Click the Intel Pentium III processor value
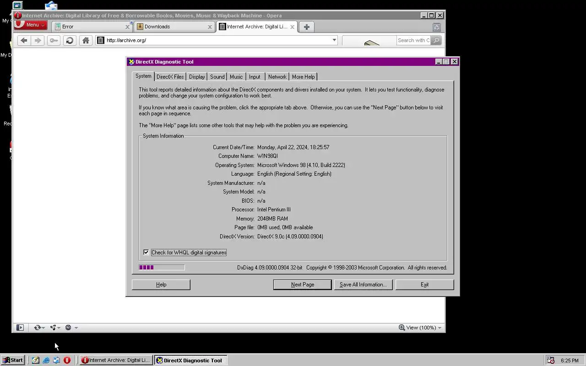 (x=274, y=210)
